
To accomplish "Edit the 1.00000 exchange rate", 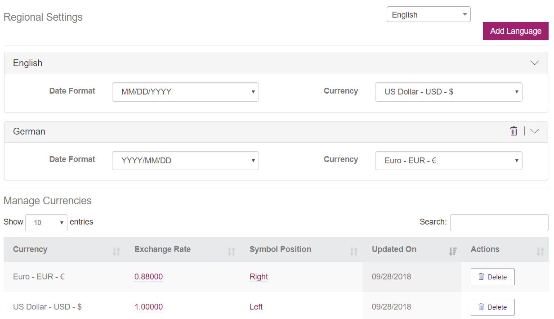I will (148, 307).
